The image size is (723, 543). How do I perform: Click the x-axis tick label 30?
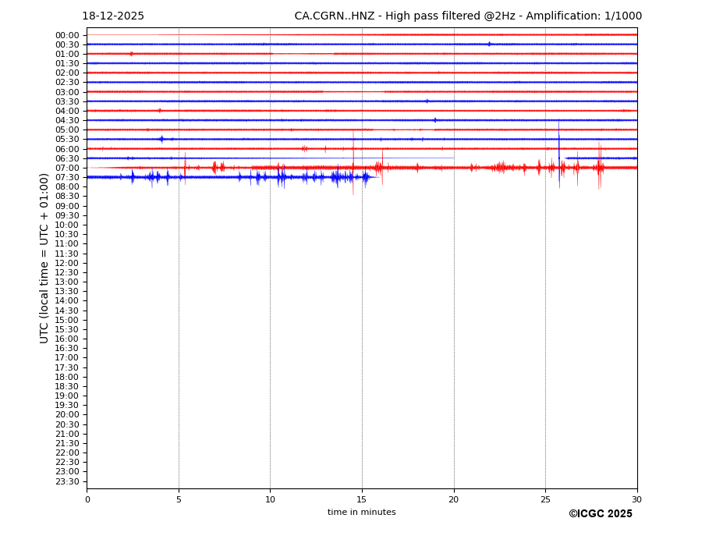[636, 499]
